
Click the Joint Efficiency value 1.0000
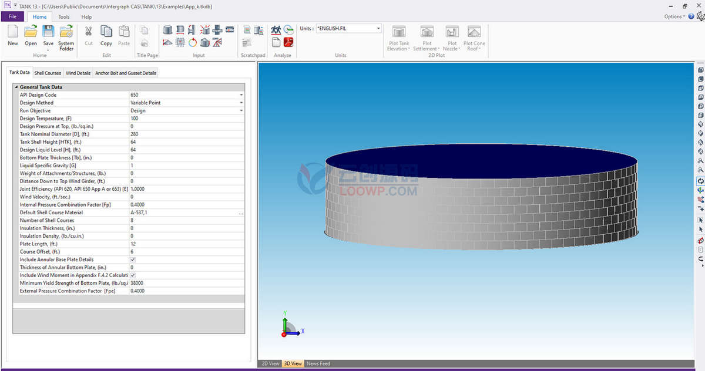pyautogui.click(x=187, y=189)
